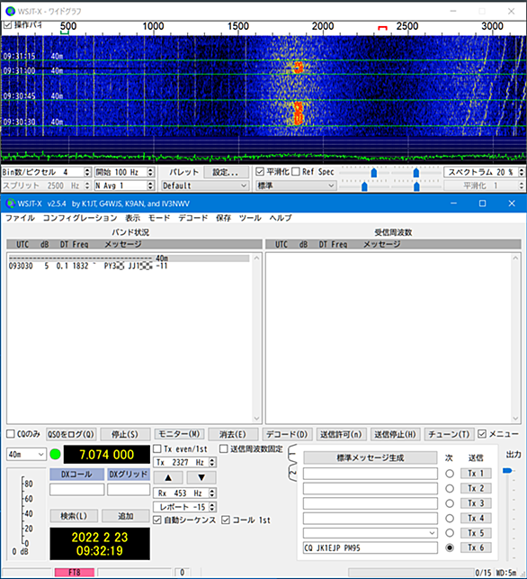The image size is (527, 579).
Task: Click the WSJT-X globe icon in the main title bar
Action: (x=10, y=204)
